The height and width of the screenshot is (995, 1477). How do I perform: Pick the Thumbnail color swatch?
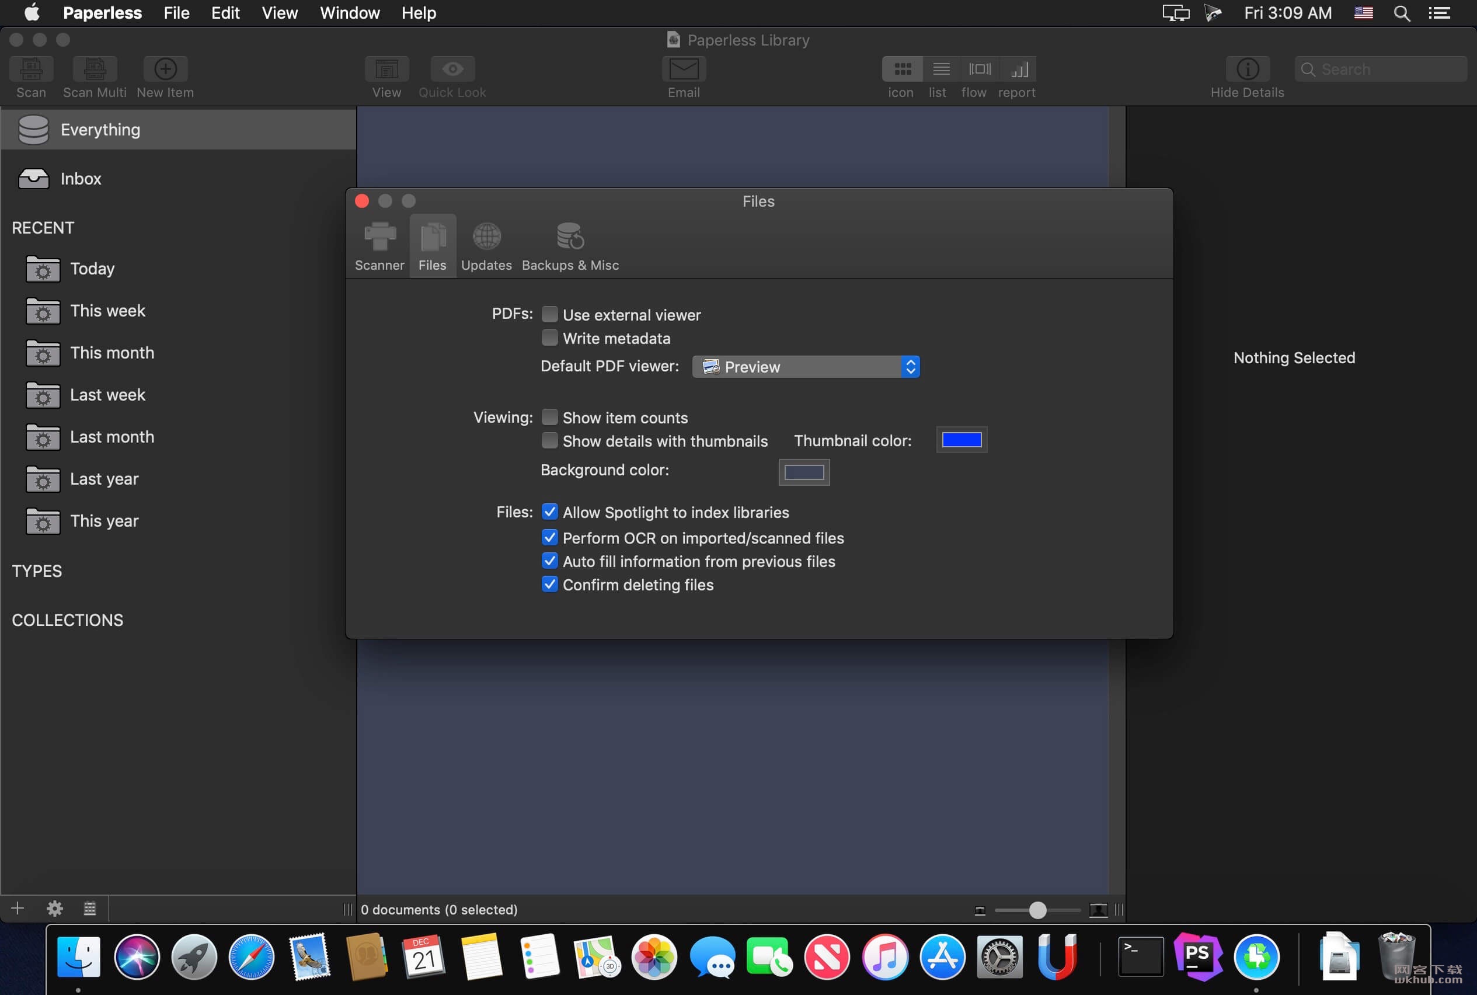(962, 440)
